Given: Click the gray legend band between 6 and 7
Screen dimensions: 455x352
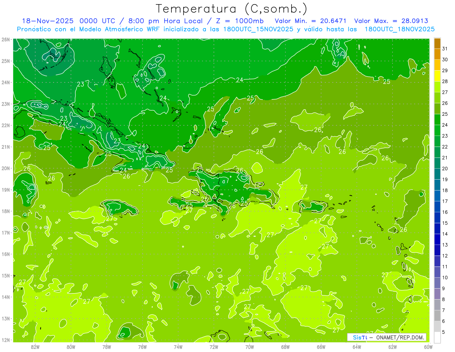Looking at the screenshot, I should 438,316.
